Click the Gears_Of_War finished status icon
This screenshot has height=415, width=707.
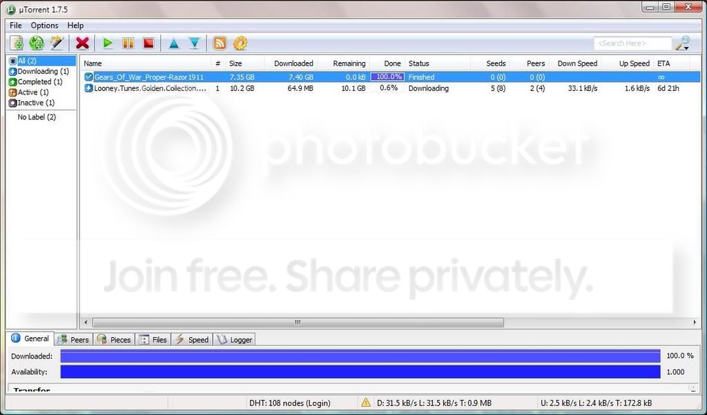[x=88, y=77]
